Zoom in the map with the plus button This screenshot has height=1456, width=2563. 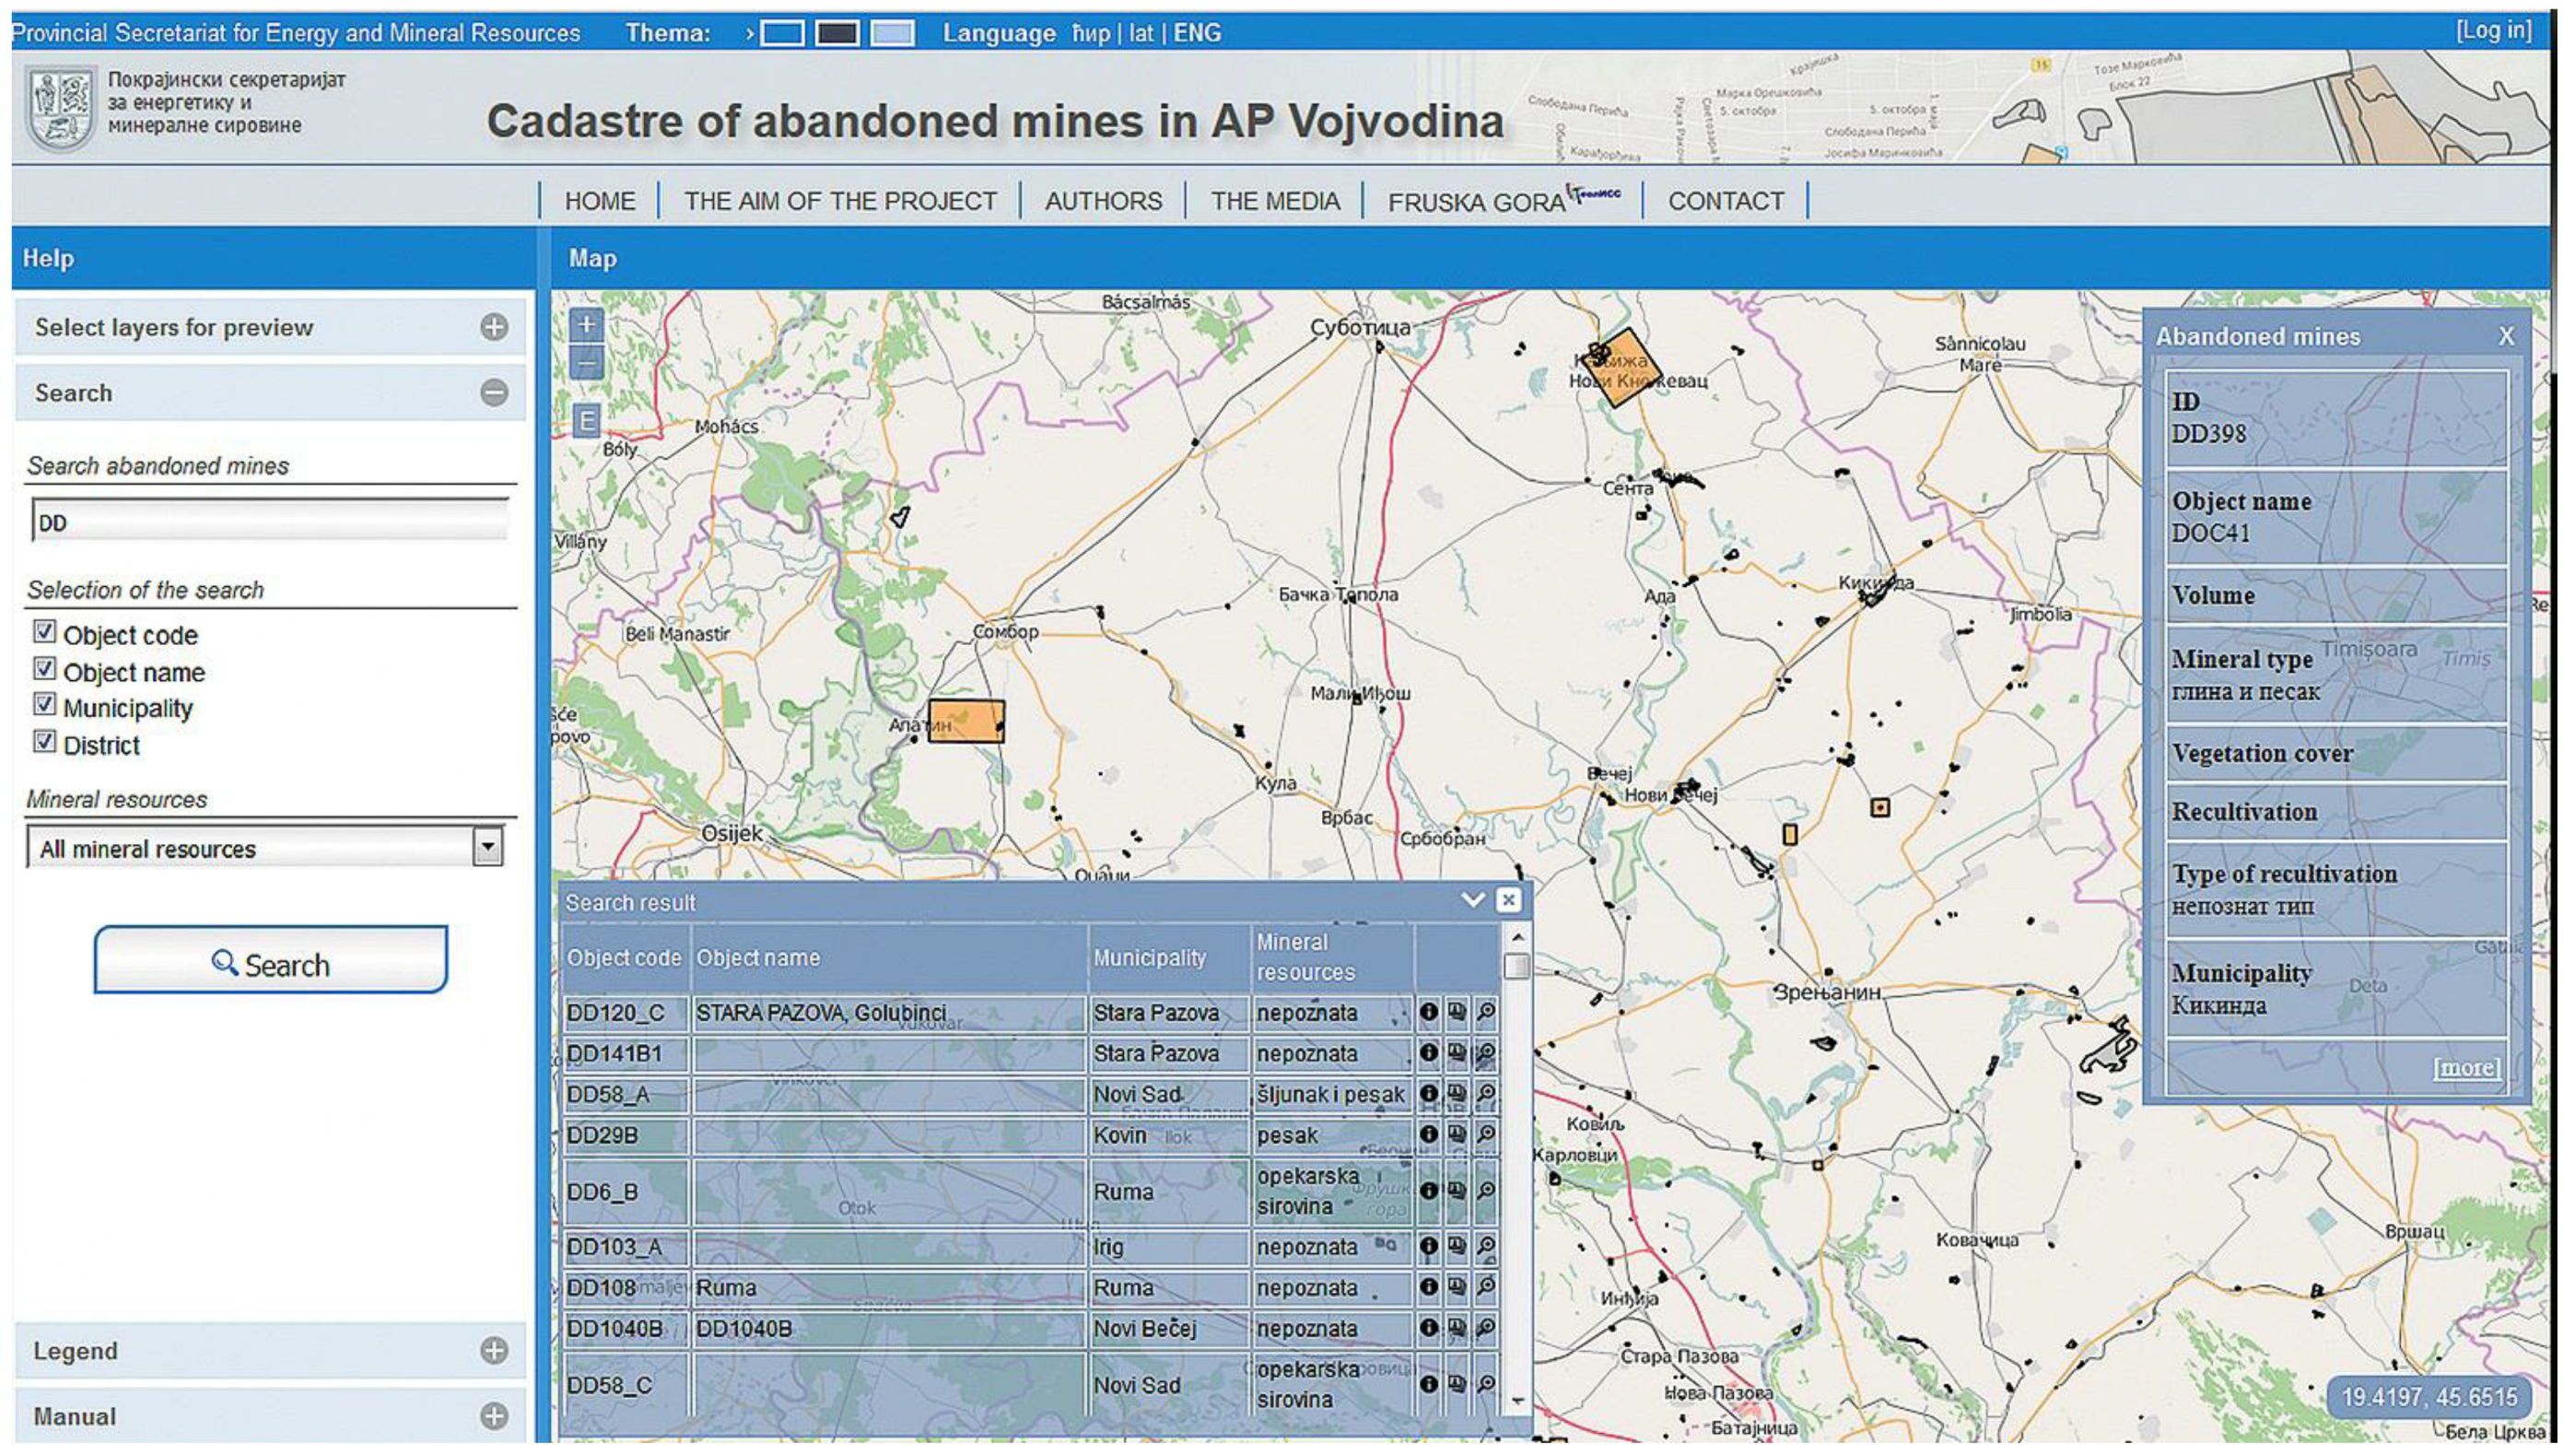point(587,324)
